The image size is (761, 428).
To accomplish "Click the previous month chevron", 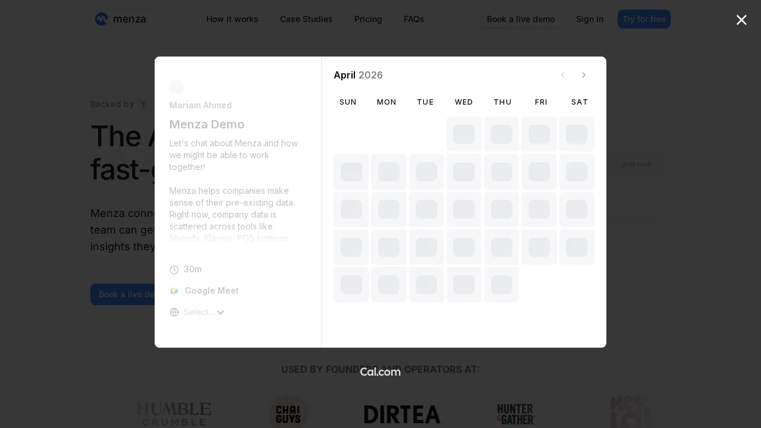I will click(x=562, y=75).
